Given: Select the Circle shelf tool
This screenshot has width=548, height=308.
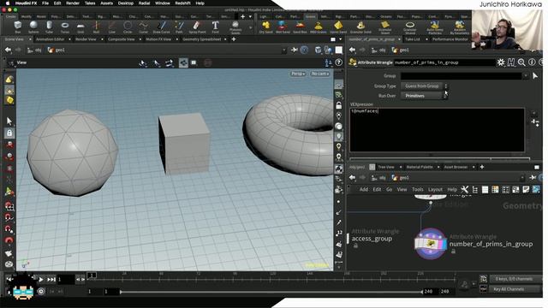Looking at the screenshot, I should 128,27.
